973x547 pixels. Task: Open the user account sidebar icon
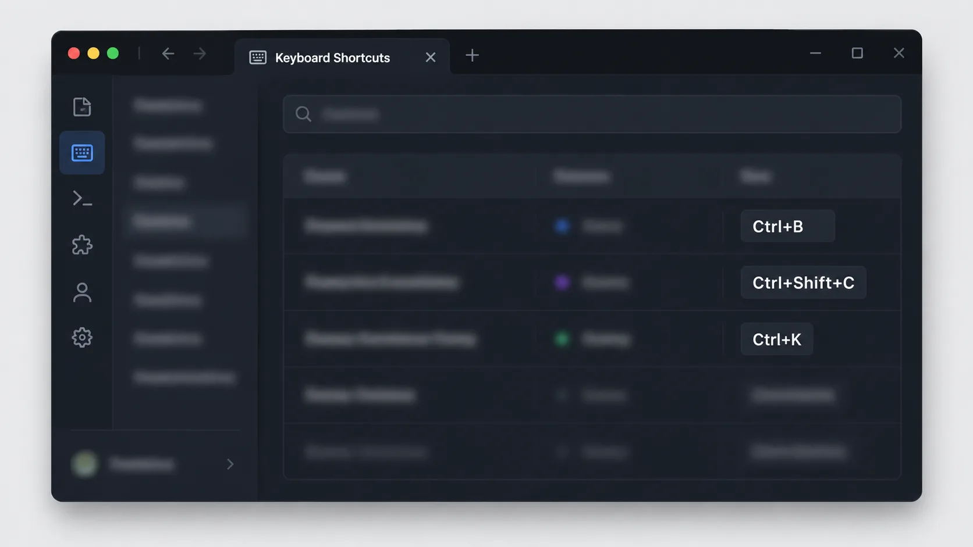[x=82, y=292]
